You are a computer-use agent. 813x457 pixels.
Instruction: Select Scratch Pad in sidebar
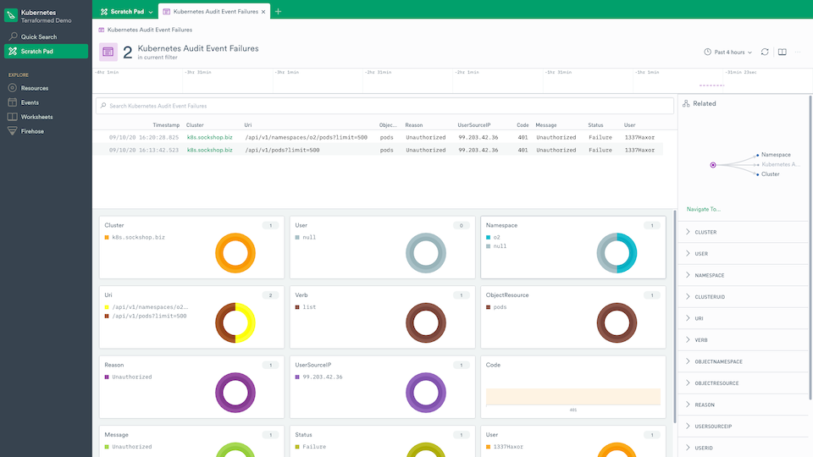[x=46, y=52]
